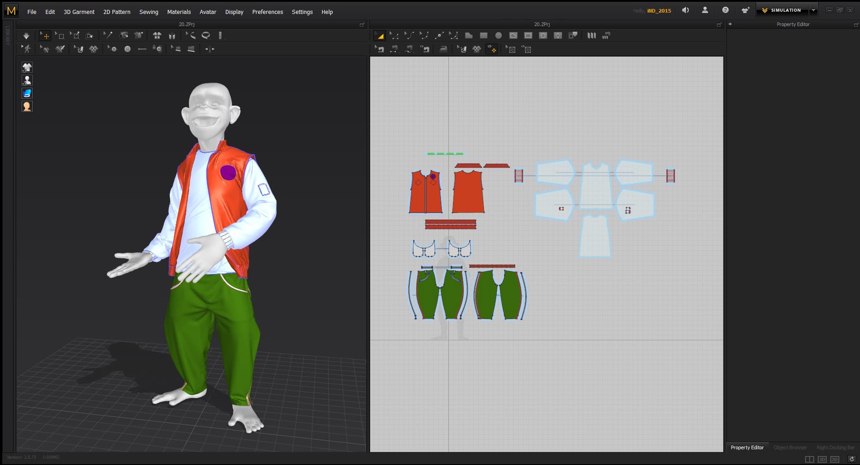860x465 pixels.
Task: Toggle Show Avatar display icon in 3D viewport
Action: [x=27, y=80]
